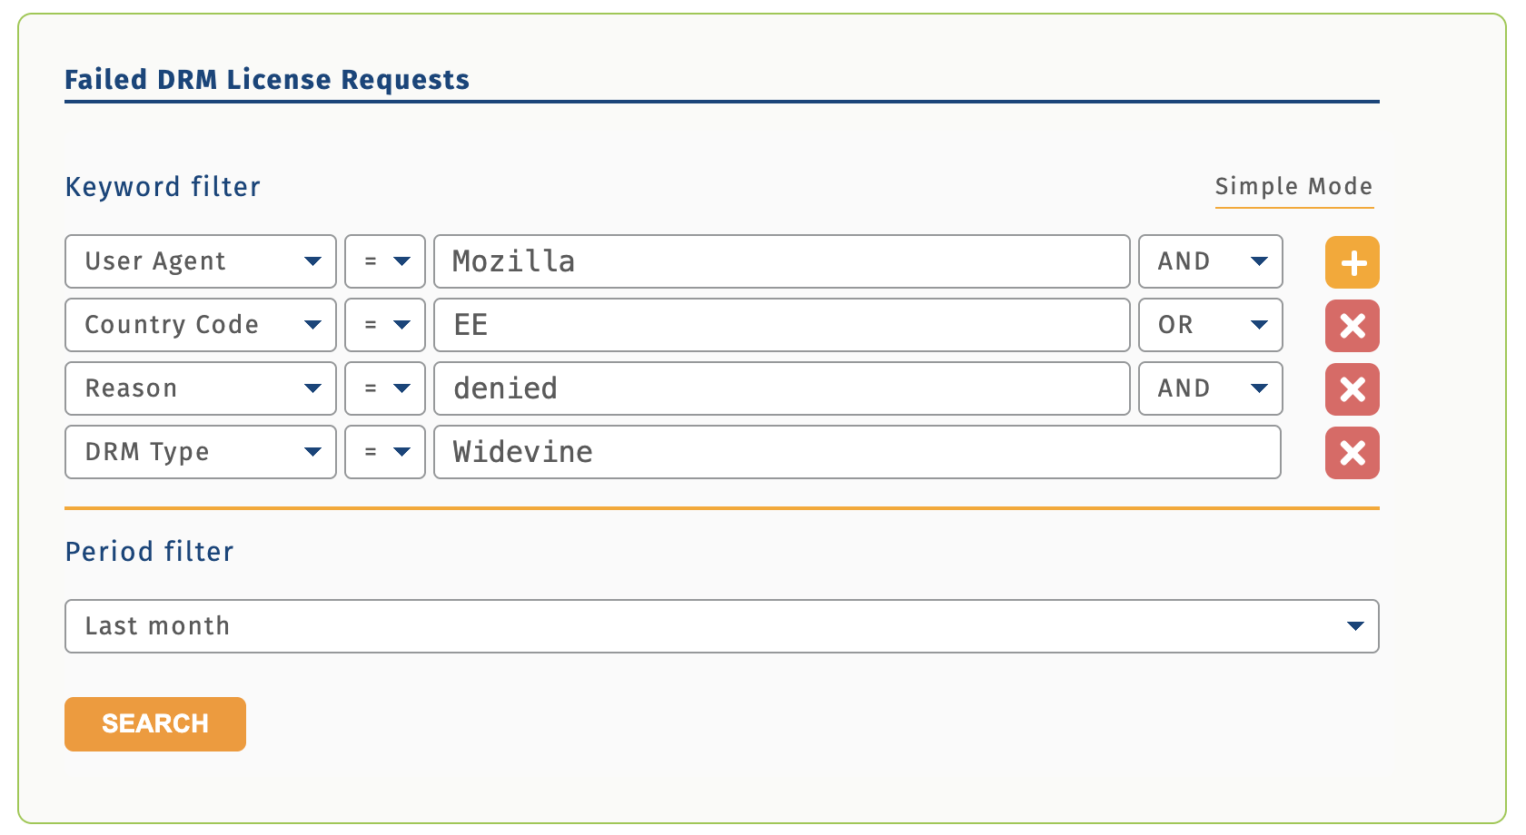Click the plus icon to add a filter row

coord(1352,262)
